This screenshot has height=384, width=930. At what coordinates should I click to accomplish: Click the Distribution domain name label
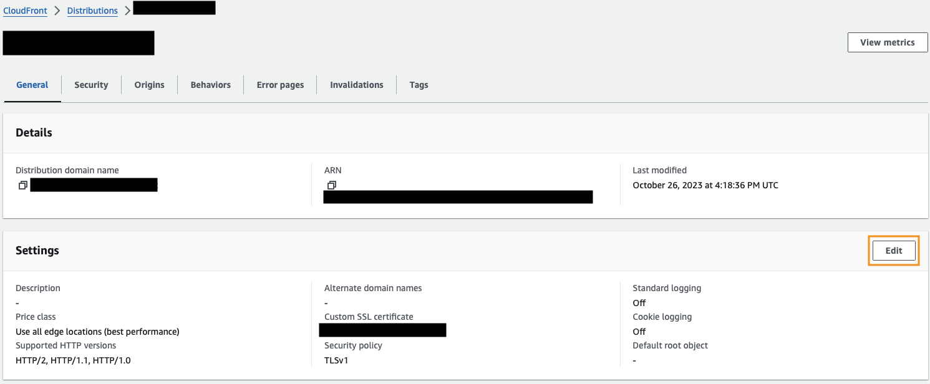point(67,170)
